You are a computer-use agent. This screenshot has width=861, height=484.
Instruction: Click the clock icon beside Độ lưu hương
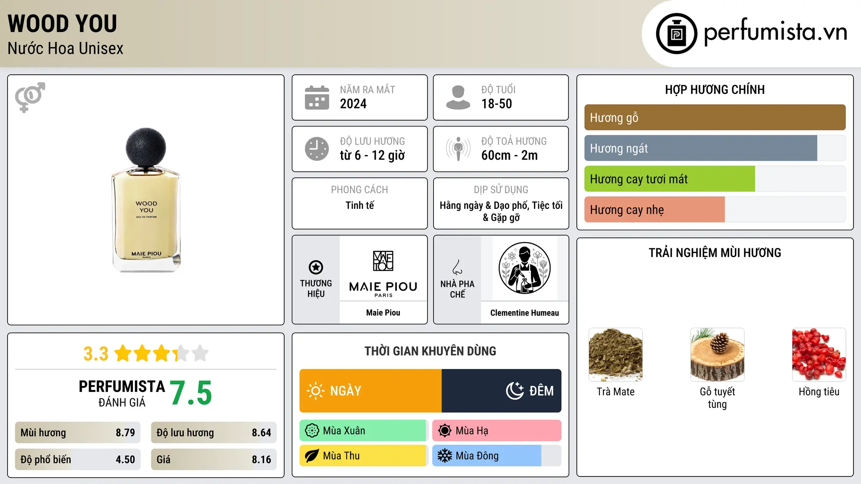coord(317,149)
